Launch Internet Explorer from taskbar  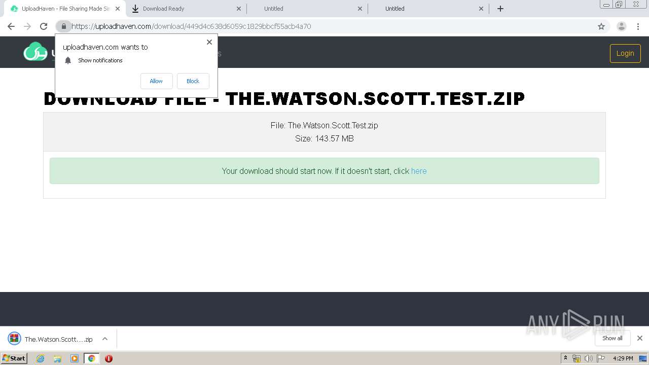pyautogui.click(x=41, y=358)
